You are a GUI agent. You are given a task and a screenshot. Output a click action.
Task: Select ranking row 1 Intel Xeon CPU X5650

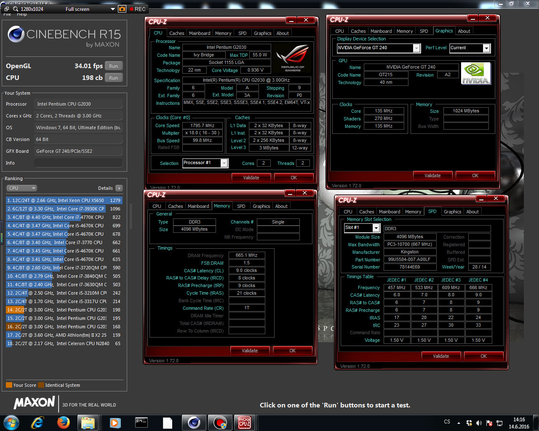point(64,200)
